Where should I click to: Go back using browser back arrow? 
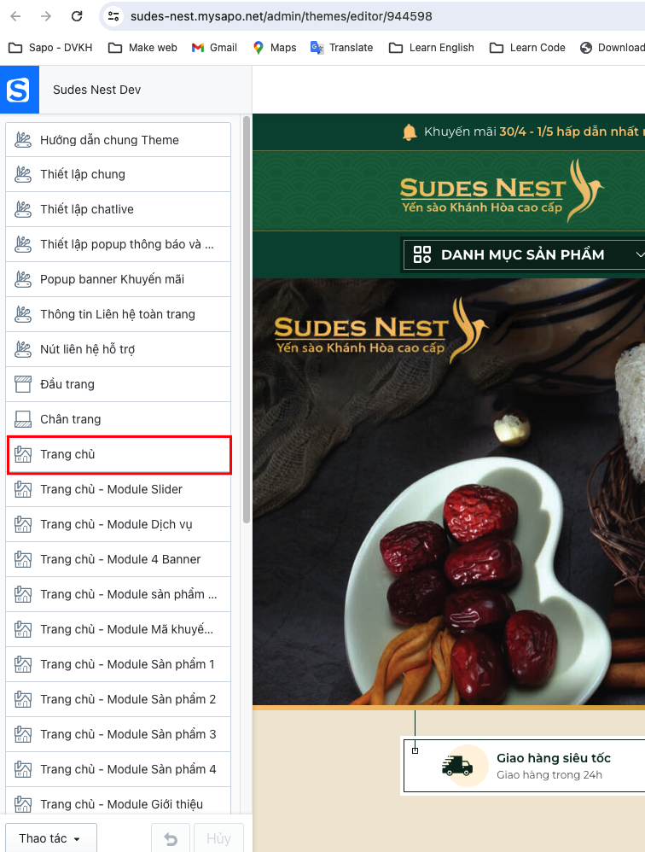tap(15, 16)
